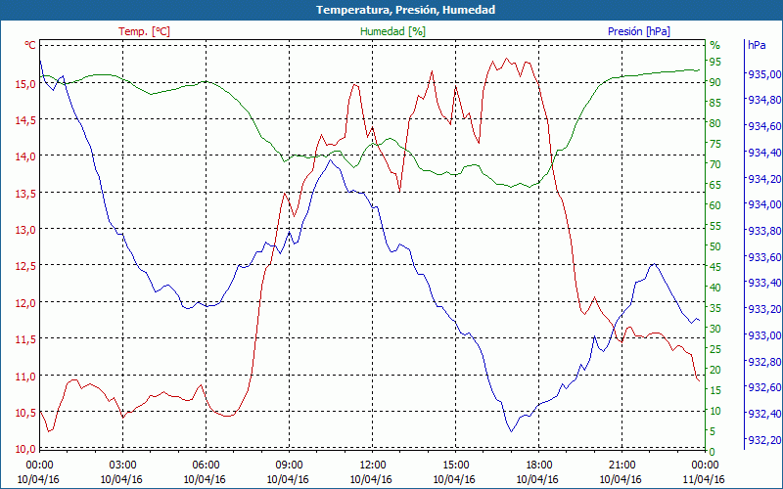Screen dimensions: 783x489
Task: Click temperature axis value '13,5'
Action: point(25,194)
